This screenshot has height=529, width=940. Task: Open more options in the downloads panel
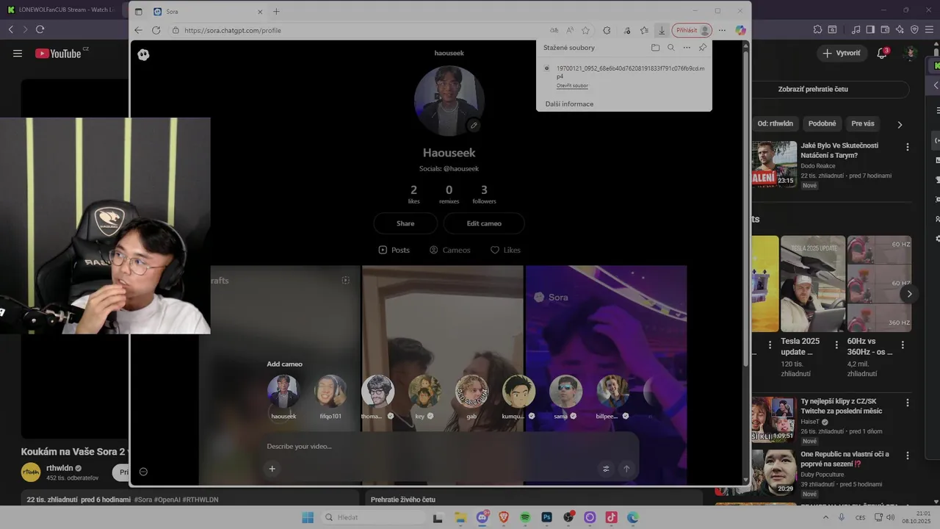tap(687, 48)
